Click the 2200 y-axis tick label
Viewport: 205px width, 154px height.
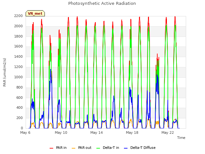click(19, 16)
